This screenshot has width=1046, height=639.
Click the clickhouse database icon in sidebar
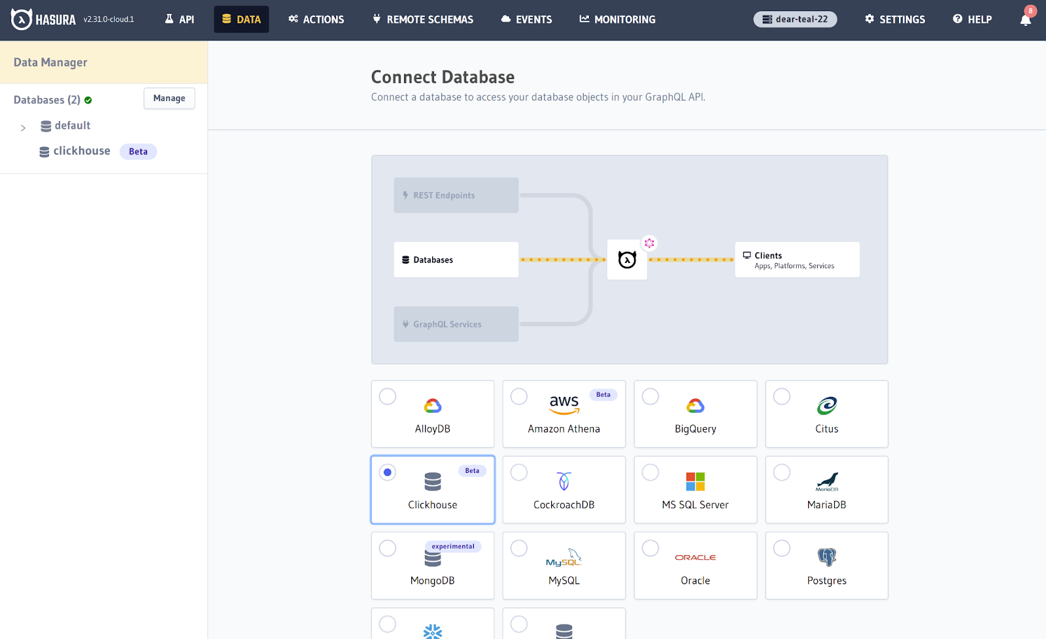coord(44,152)
